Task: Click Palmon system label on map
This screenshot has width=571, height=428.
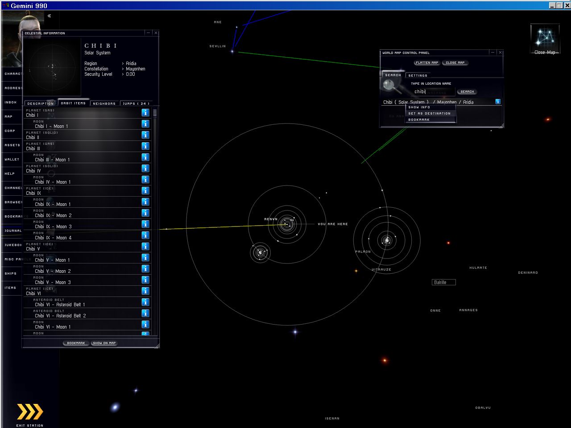Action: coord(363,252)
